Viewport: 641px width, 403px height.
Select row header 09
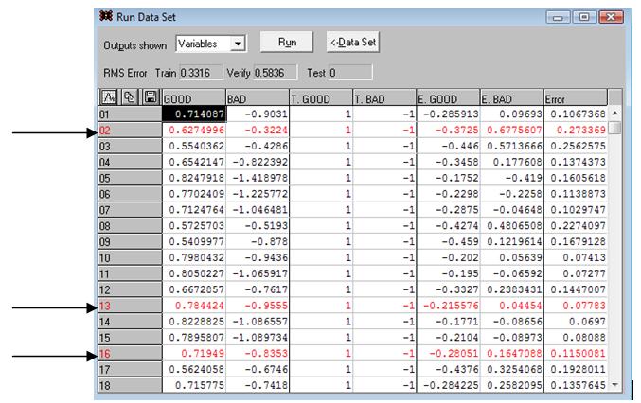[x=130, y=242]
